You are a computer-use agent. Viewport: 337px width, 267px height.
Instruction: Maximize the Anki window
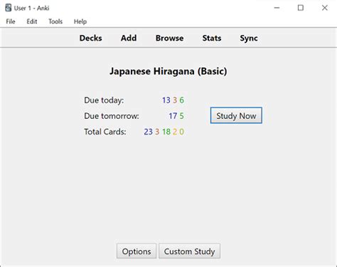pos(301,8)
